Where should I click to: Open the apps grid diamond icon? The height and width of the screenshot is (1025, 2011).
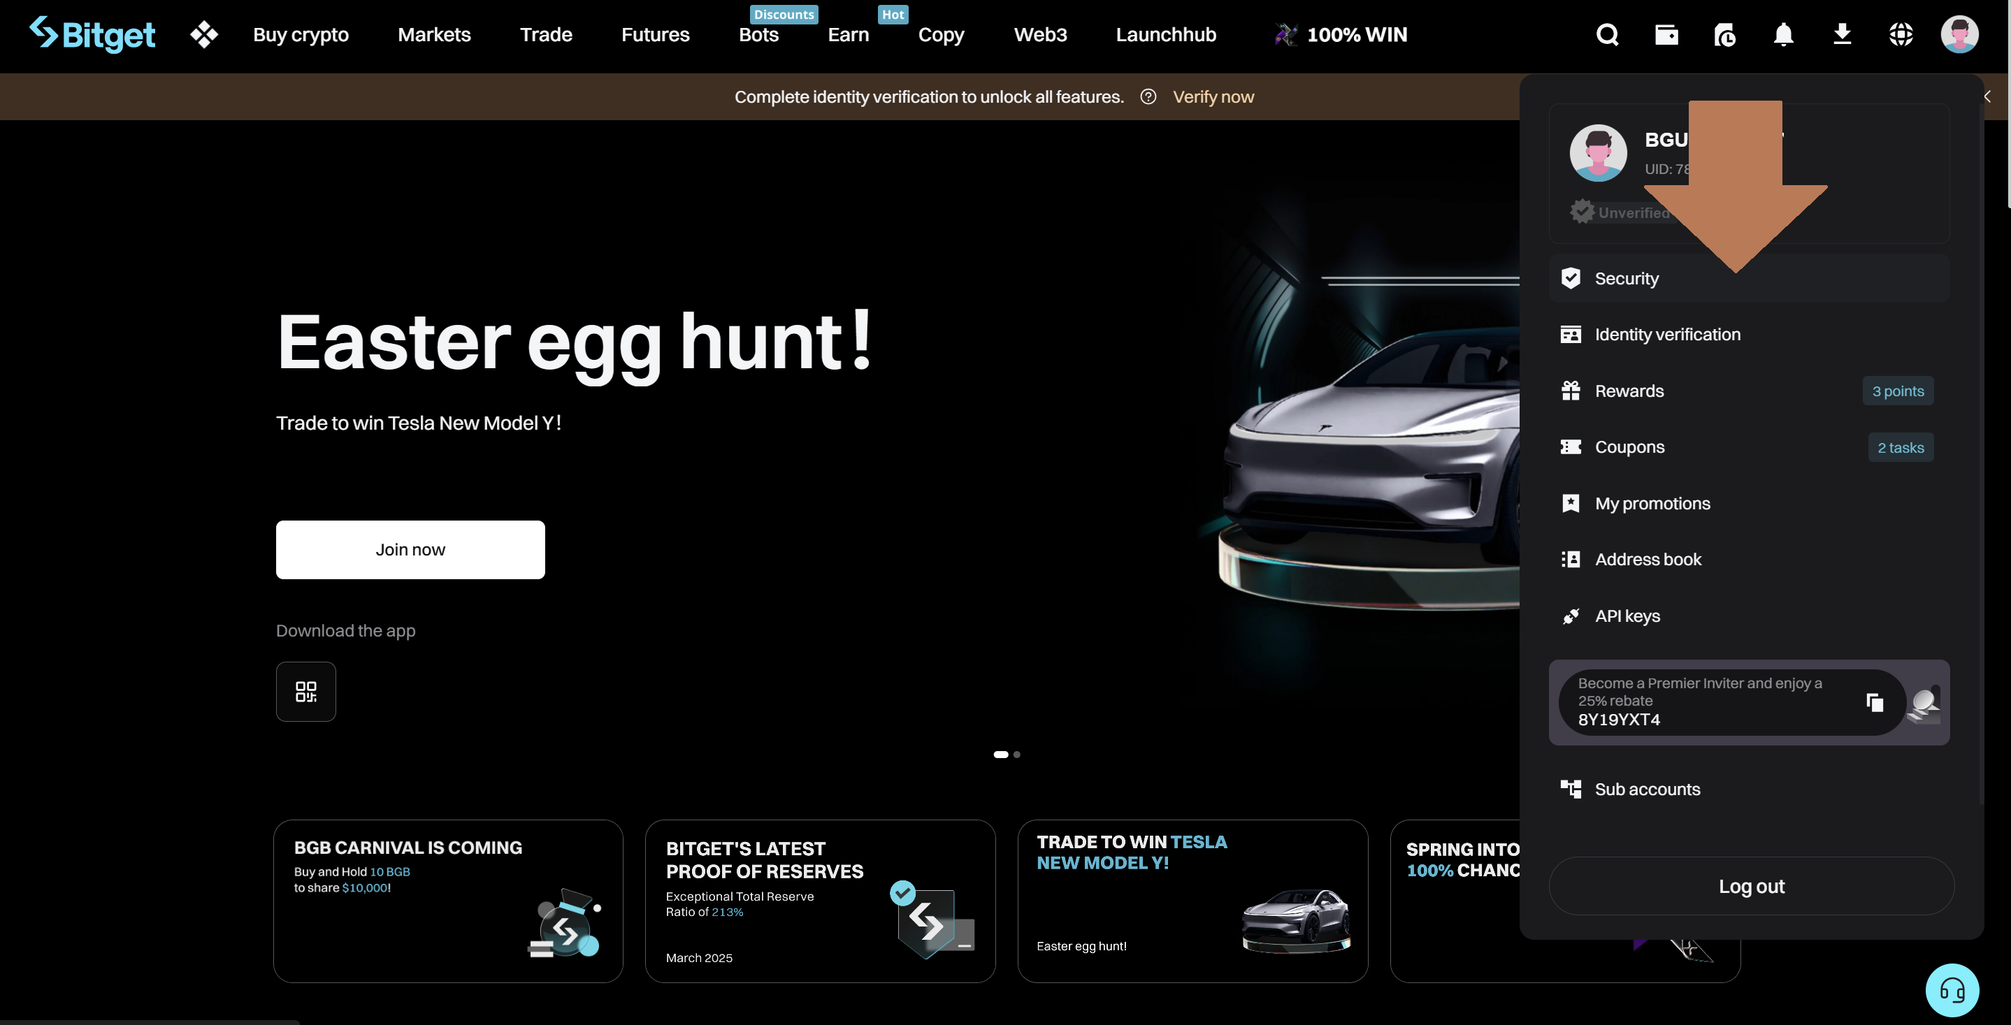203,34
